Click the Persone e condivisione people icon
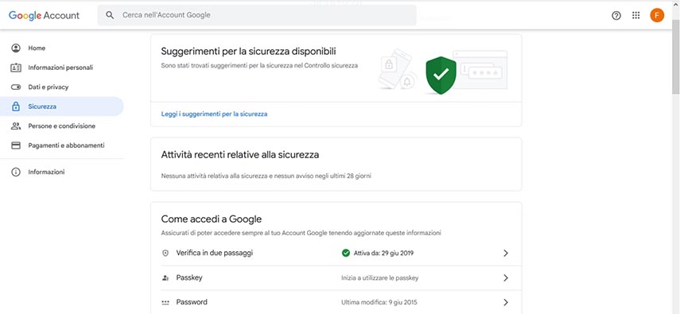680x314 pixels. pyautogui.click(x=16, y=126)
